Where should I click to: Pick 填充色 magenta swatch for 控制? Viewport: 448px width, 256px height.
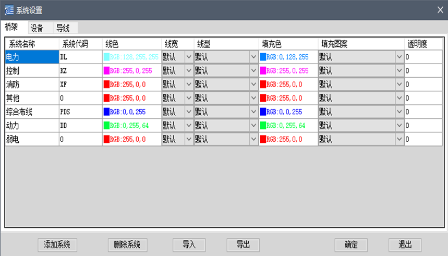point(263,70)
